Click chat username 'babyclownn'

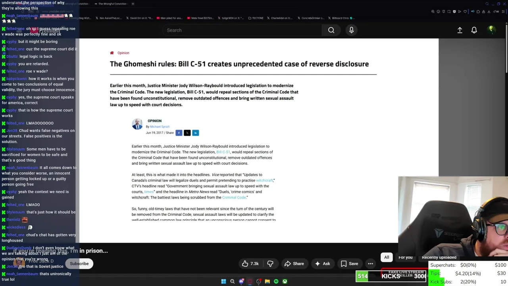[17, 79]
